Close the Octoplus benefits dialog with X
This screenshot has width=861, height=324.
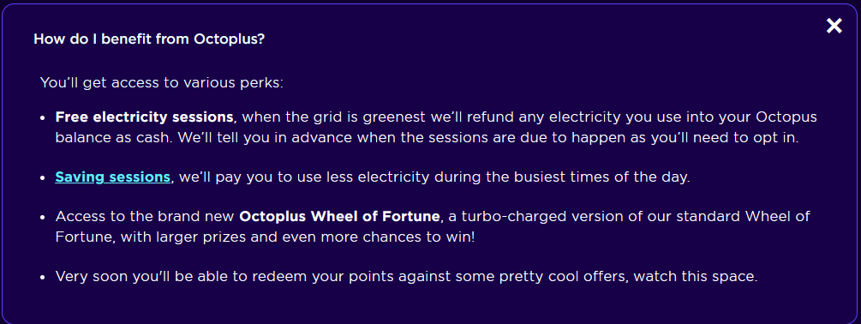point(834,25)
